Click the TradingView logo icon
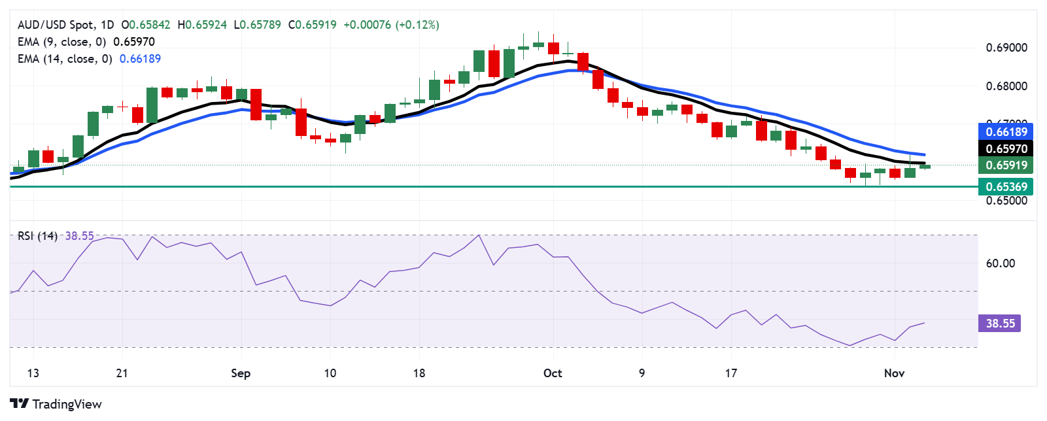The width and height of the screenshot is (1047, 421). [20, 404]
